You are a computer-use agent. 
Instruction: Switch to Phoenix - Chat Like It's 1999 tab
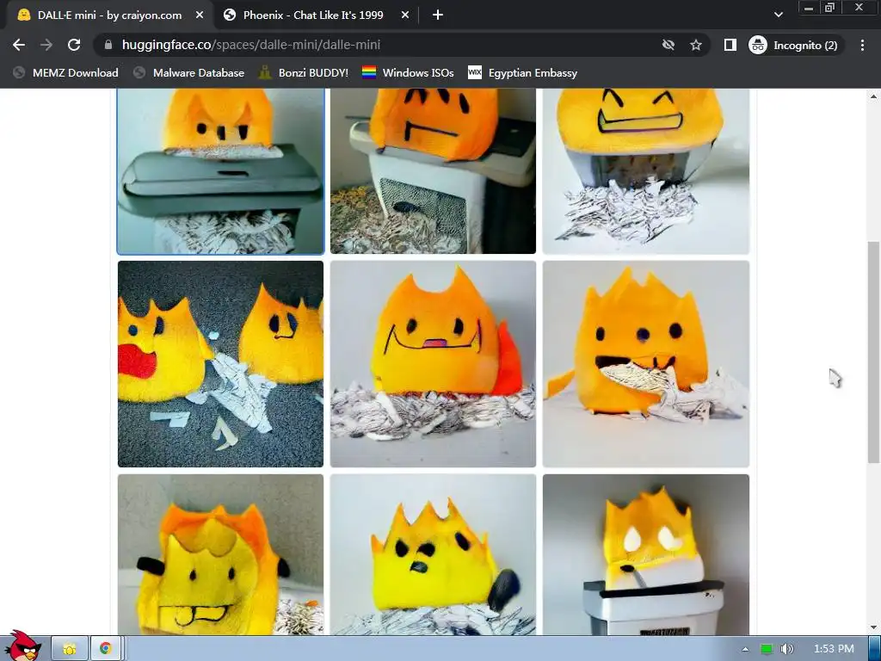tap(313, 15)
